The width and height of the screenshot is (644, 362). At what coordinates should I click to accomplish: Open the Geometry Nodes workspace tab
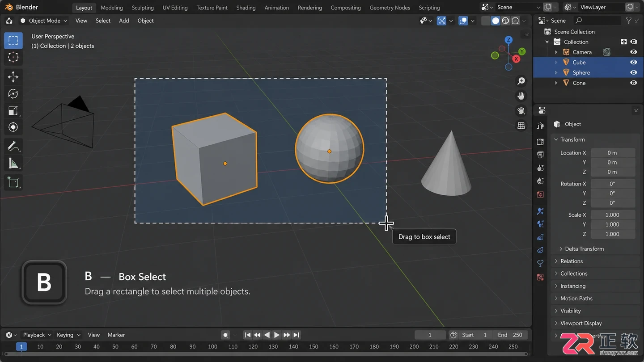click(390, 8)
